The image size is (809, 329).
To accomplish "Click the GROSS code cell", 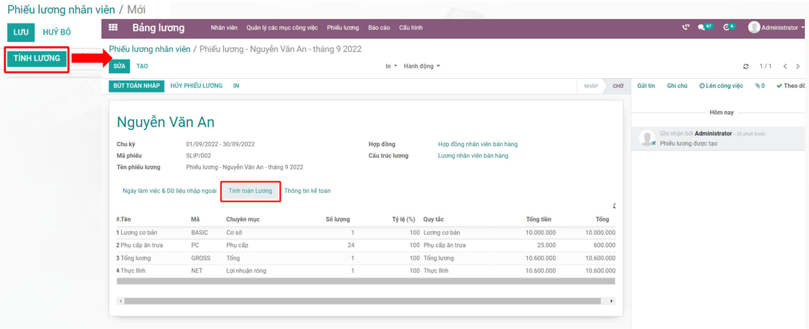I will tap(201, 258).
